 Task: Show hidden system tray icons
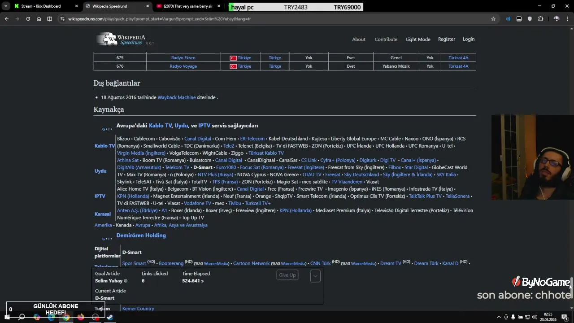coord(499,317)
